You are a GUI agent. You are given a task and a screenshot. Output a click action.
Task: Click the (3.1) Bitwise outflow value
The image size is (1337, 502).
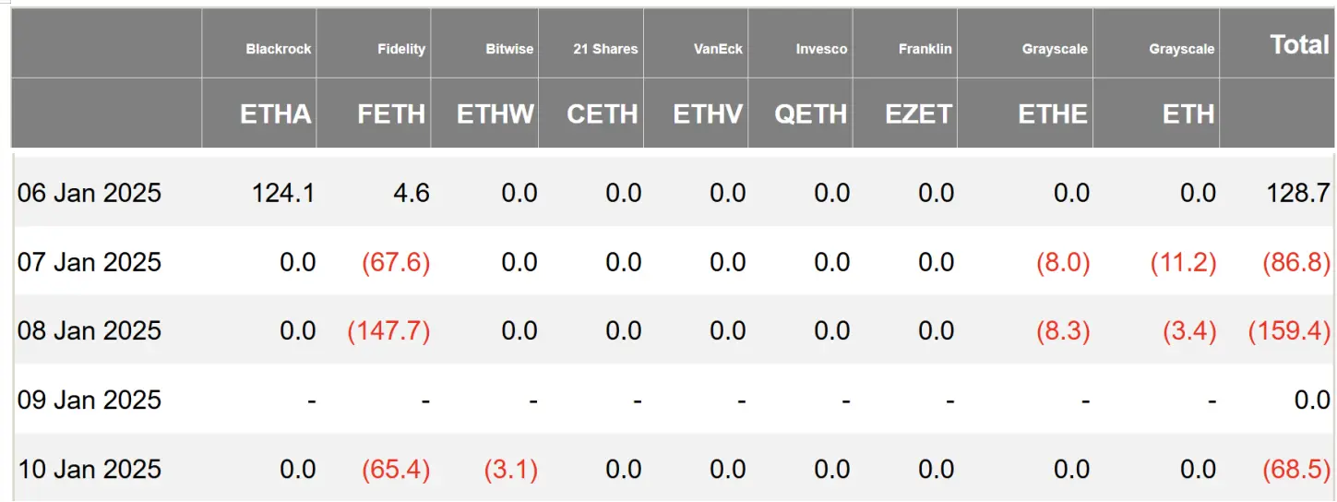pos(510,469)
